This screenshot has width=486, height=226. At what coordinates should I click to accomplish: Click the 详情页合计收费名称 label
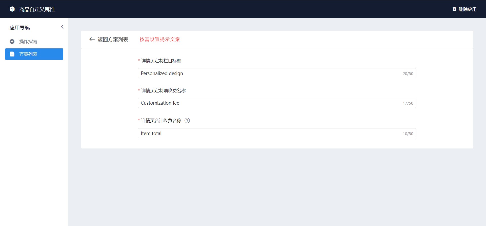pyautogui.click(x=161, y=121)
